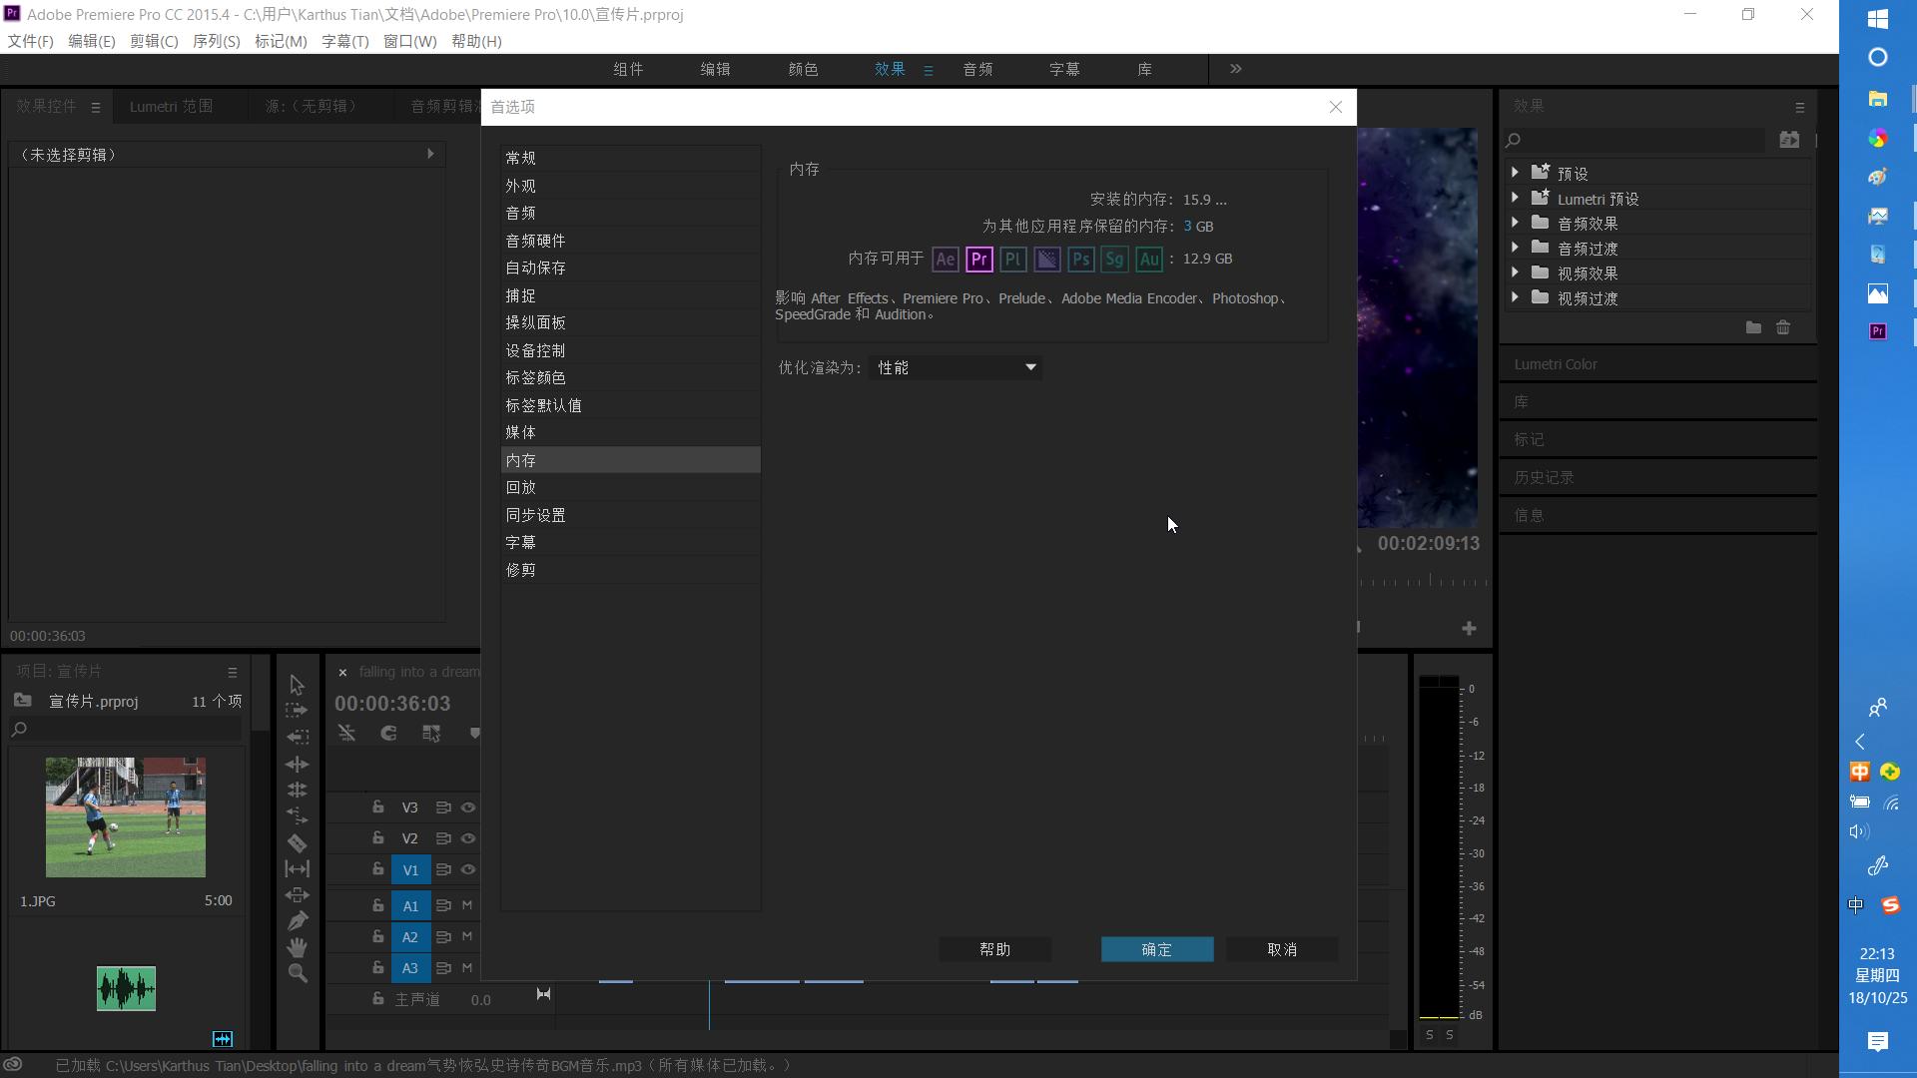Select the Zoom tool at the toolbar bottom
The width and height of the screenshot is (1917, 1078).
[297, 972]
